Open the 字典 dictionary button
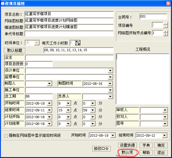The height and width of the screenshot is (158, 172). pos(146,145)
